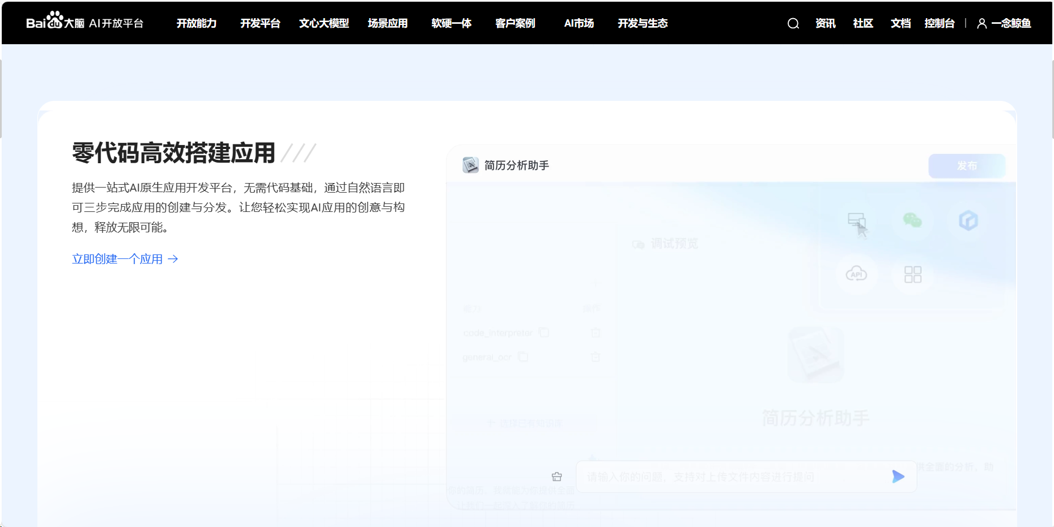This screenshot has width=1054, height=527.
Task: Click the desktop-and-mobile web deployment icon
Action: 858,221
